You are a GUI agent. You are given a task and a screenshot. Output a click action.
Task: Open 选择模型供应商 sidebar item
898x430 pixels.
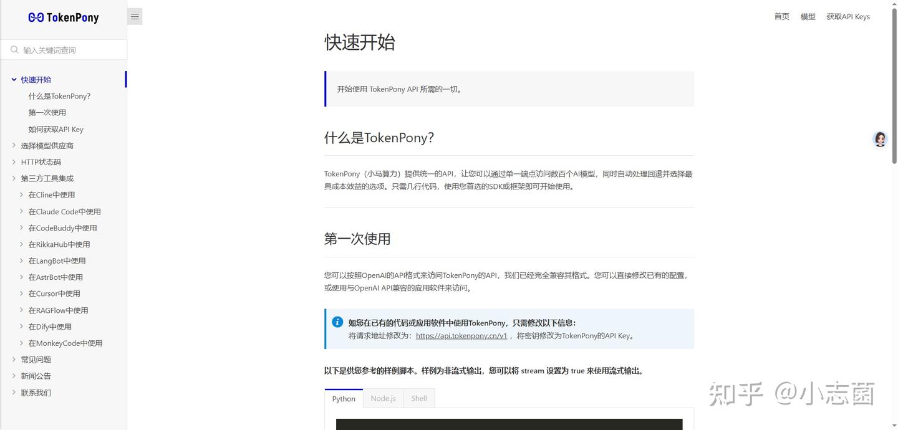coord(47,146)
